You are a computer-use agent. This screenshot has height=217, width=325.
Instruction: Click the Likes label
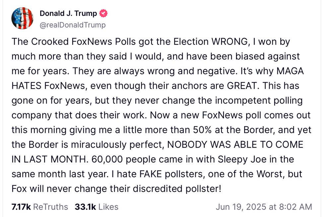coord(108,207)
